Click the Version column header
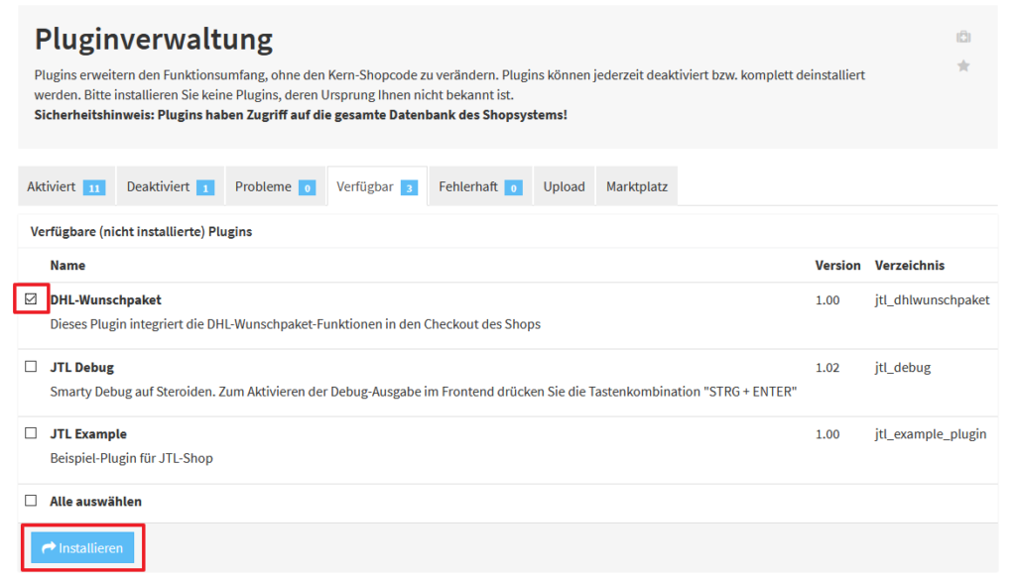This screenshot has height=583, width=1016. tap(837, 266)
